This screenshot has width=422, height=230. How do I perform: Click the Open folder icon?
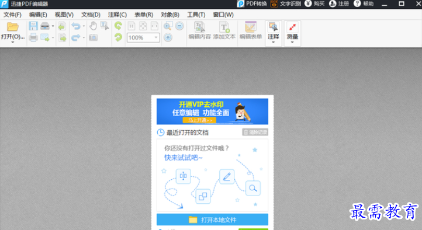(12, 27)
